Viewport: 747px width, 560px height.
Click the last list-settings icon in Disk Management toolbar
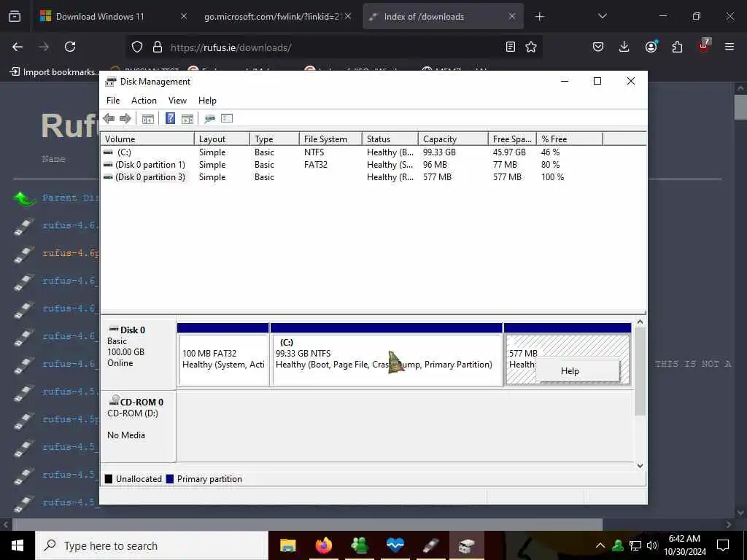(227, 119)
